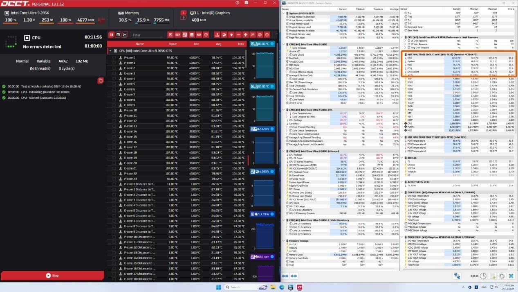Toggle GPU sensor filter icon in OCCT
The image size is (518, 292).
click(178, 35)
